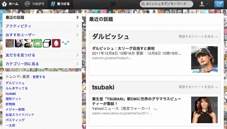Click the chevron beside おすすめユーザー
This screenshot has width=227, height=129.
tap(77, 35)
